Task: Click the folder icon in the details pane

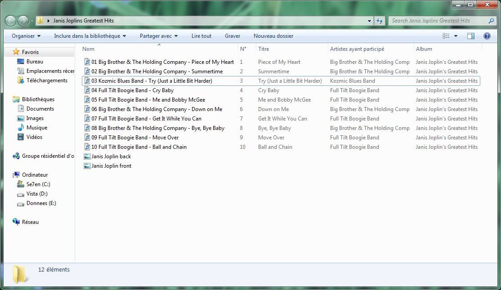Action: 20,274
